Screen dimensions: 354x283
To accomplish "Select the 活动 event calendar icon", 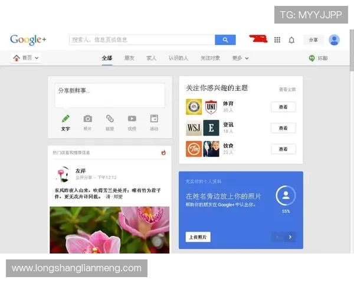I will pos(154,119).
